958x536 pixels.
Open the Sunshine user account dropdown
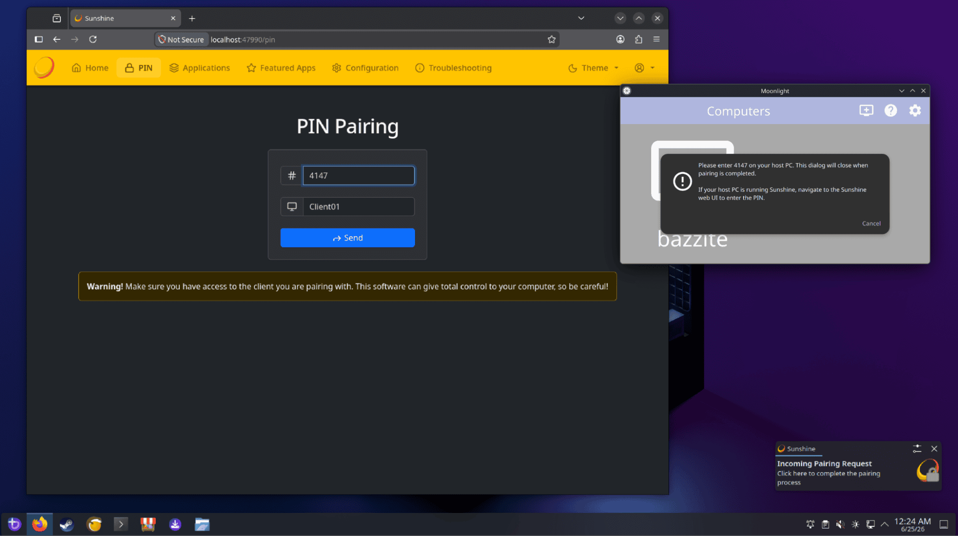point(645,68)
